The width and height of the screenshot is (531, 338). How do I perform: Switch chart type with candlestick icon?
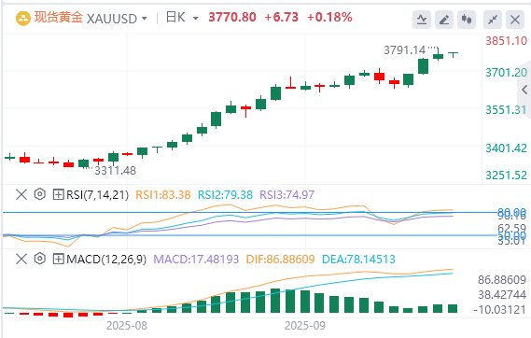tap(467, 20)
